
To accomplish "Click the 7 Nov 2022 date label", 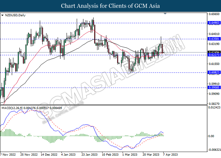I will click(8, 155).
